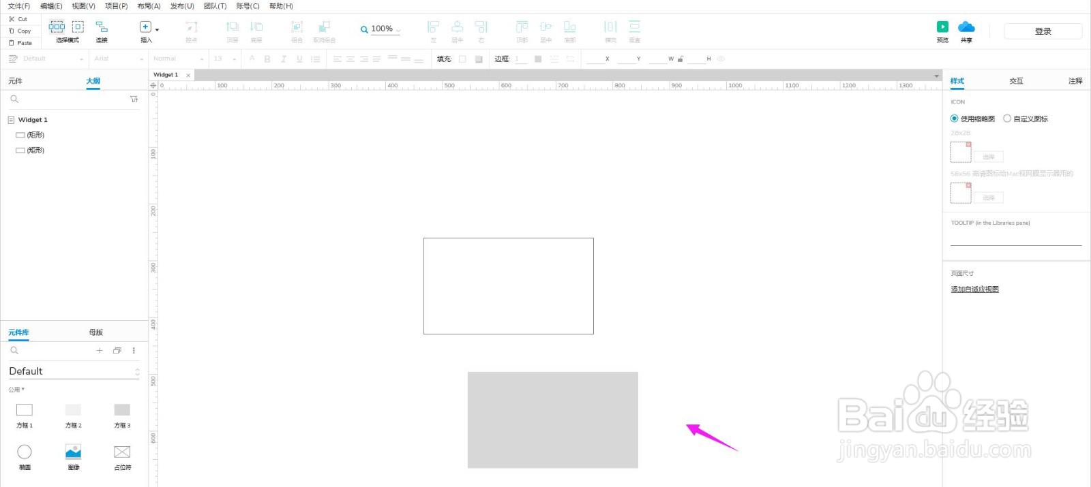The height and width of the screenshot is (487, 1091).
Task: Switch to the 元件 tab in the top-left panel
Action: coord(16,81)
